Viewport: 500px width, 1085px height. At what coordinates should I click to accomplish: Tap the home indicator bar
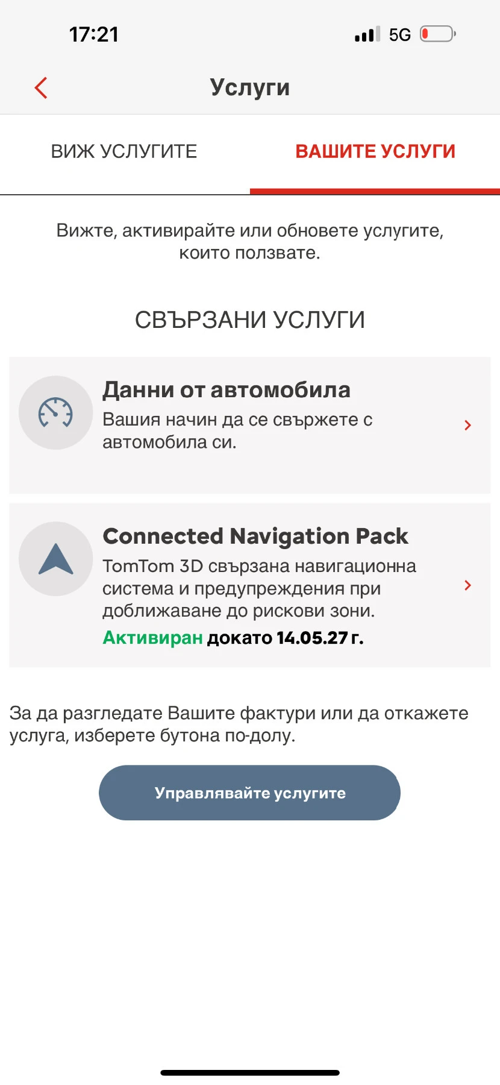click(250, 1073)
